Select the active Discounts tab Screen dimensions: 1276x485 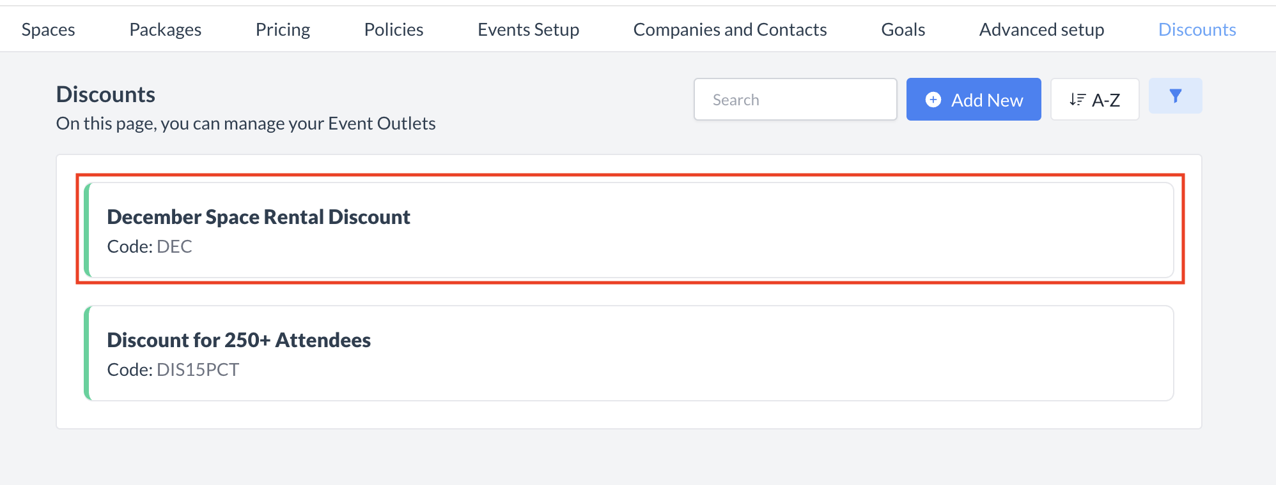1197,29
